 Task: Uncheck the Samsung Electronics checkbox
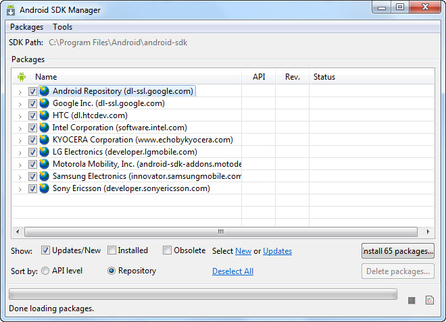pos(32,176)
